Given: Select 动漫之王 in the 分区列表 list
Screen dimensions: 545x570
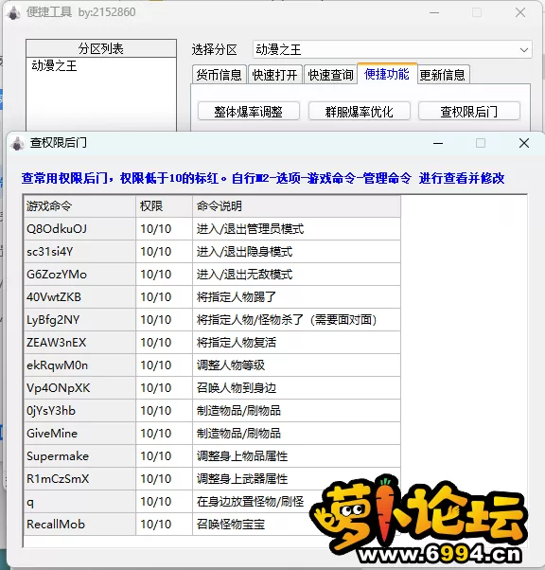Looking at the screenshot, I should coord(55,65).
